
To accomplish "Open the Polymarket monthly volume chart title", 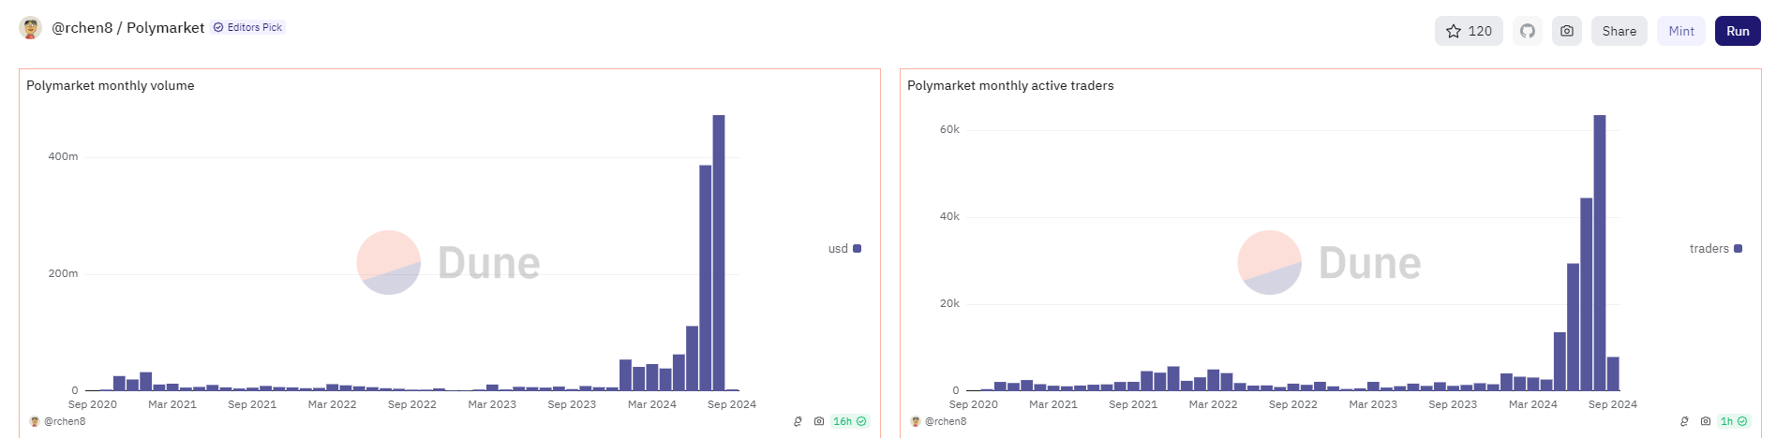I will click(111, 85).
